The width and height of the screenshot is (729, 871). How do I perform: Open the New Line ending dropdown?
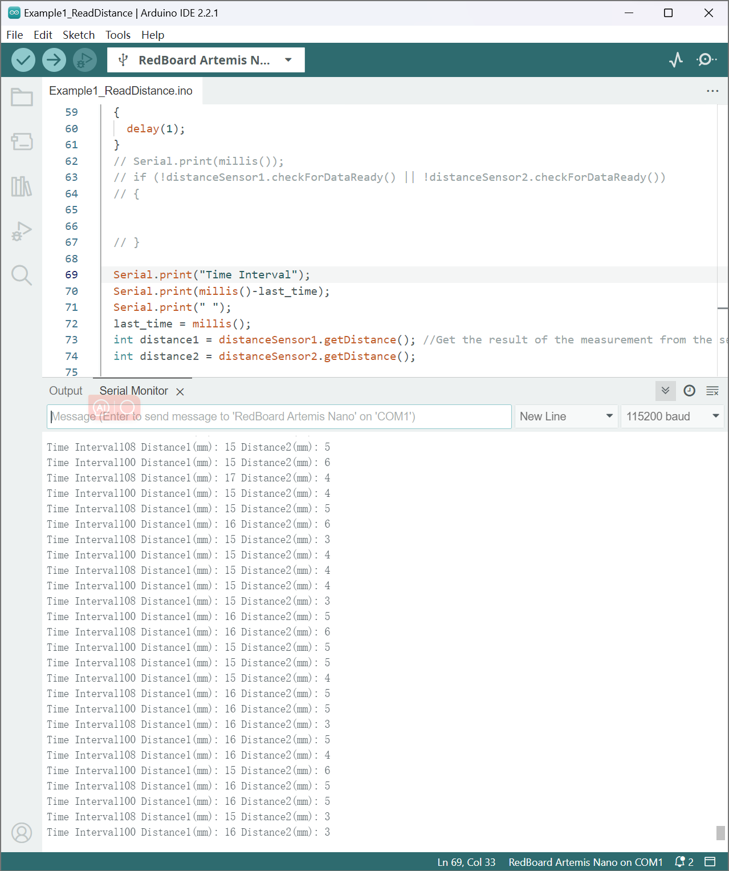(x=566, y=416)
